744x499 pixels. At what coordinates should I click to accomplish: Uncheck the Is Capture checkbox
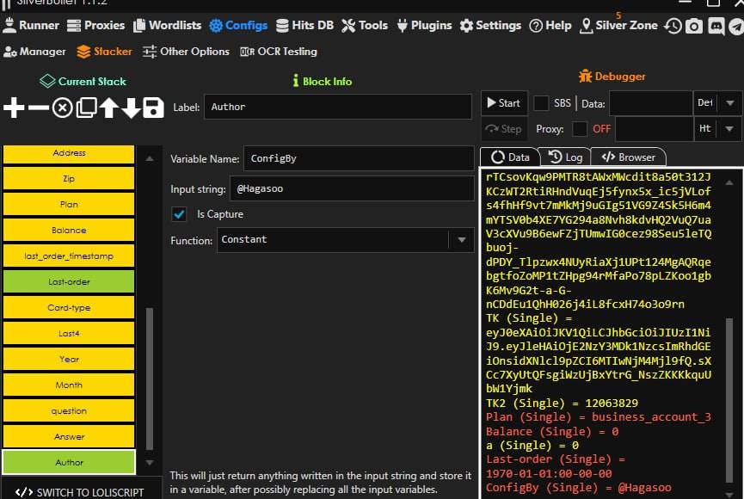pyautogui.click(x=180, y=214)
